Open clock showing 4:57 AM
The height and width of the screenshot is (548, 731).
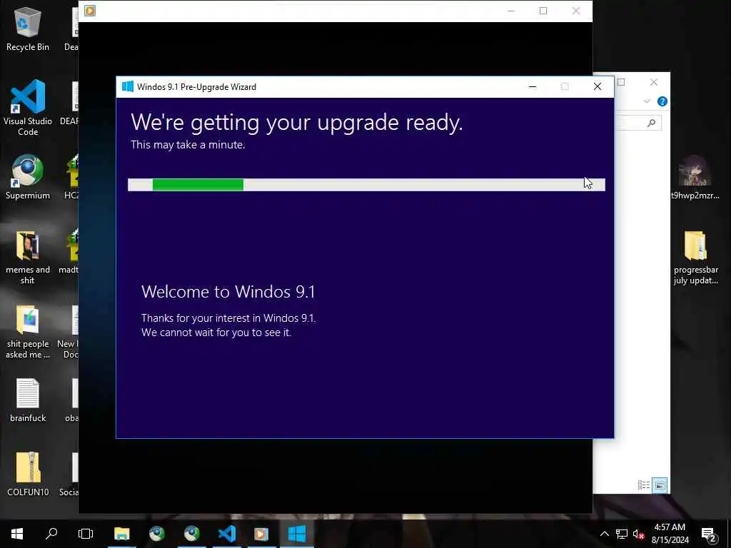click(670, 534)
